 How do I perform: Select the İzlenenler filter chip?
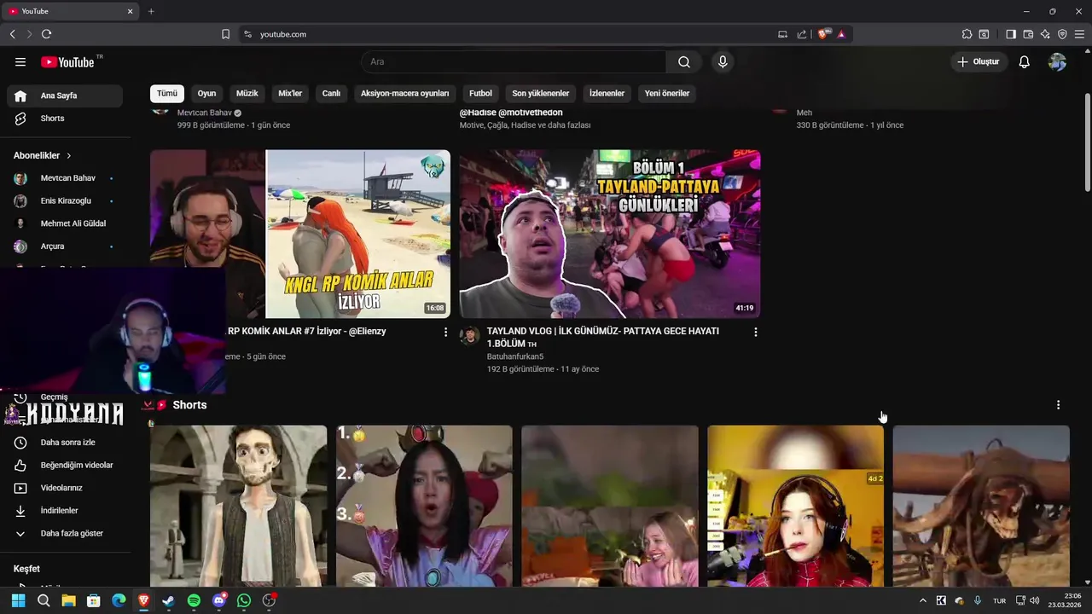pos(607,94)
